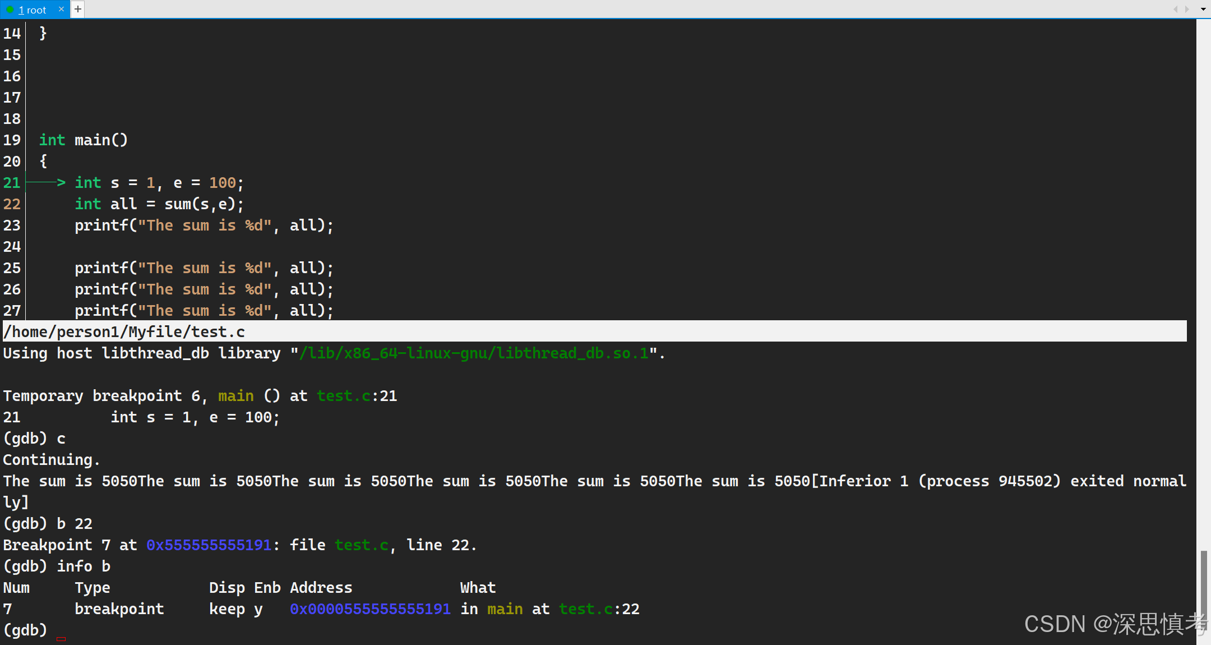The width and height of the screenshot is (1211, 645).
Task: Click the green connection status dot on the root tab
Action: pos(10,10)
